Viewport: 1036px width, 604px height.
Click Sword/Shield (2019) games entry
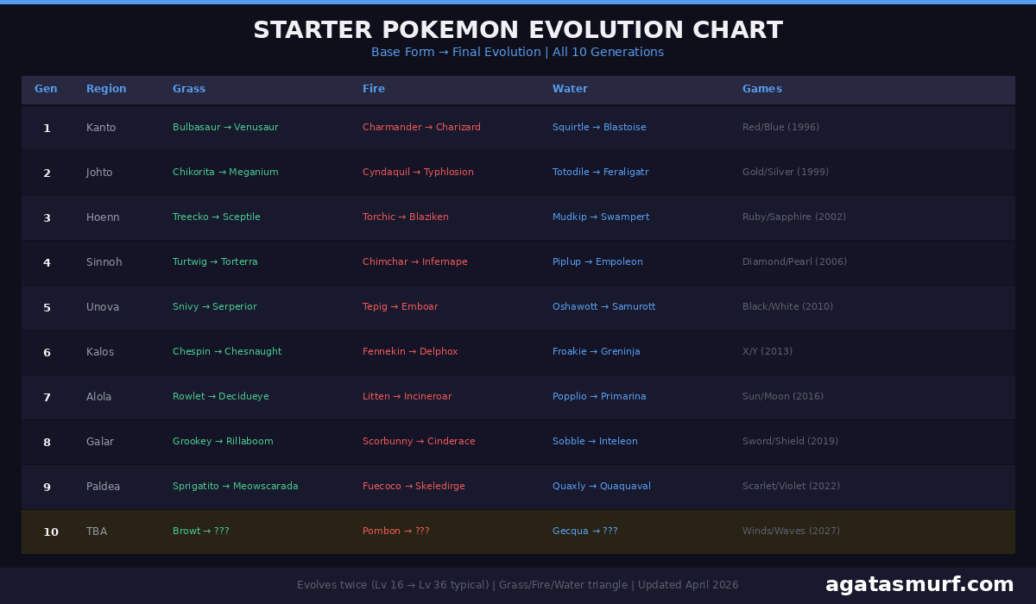(790, 442)
